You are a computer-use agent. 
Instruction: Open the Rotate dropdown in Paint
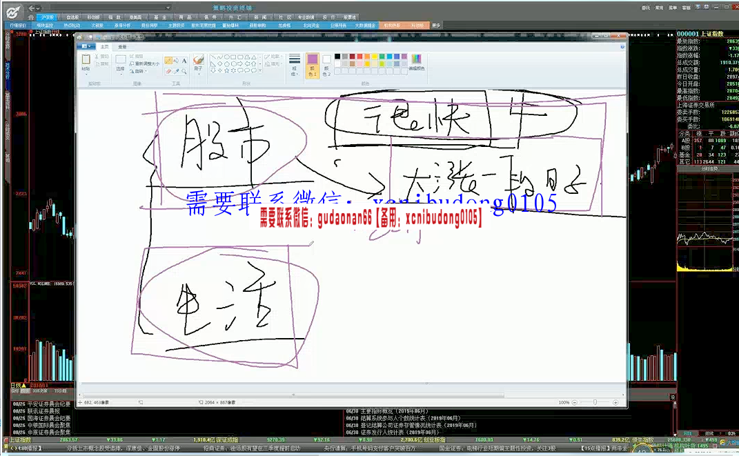pos(138,71)
